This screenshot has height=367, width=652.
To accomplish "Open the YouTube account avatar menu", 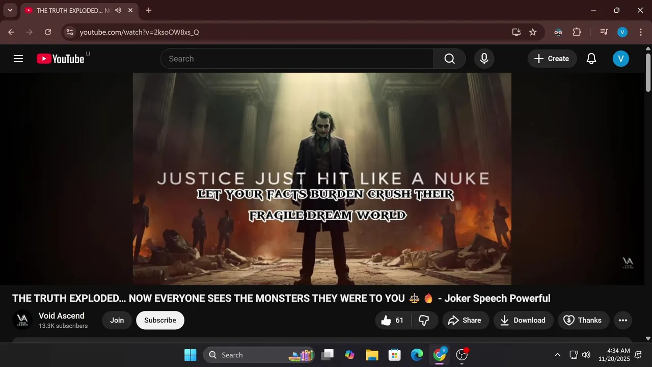I will 621,59.
